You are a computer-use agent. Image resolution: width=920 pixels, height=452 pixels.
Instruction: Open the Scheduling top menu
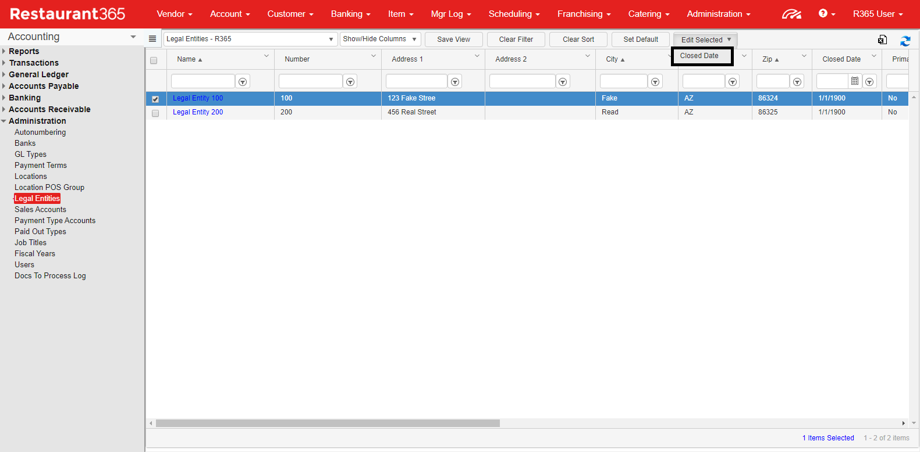click(514, 14)
